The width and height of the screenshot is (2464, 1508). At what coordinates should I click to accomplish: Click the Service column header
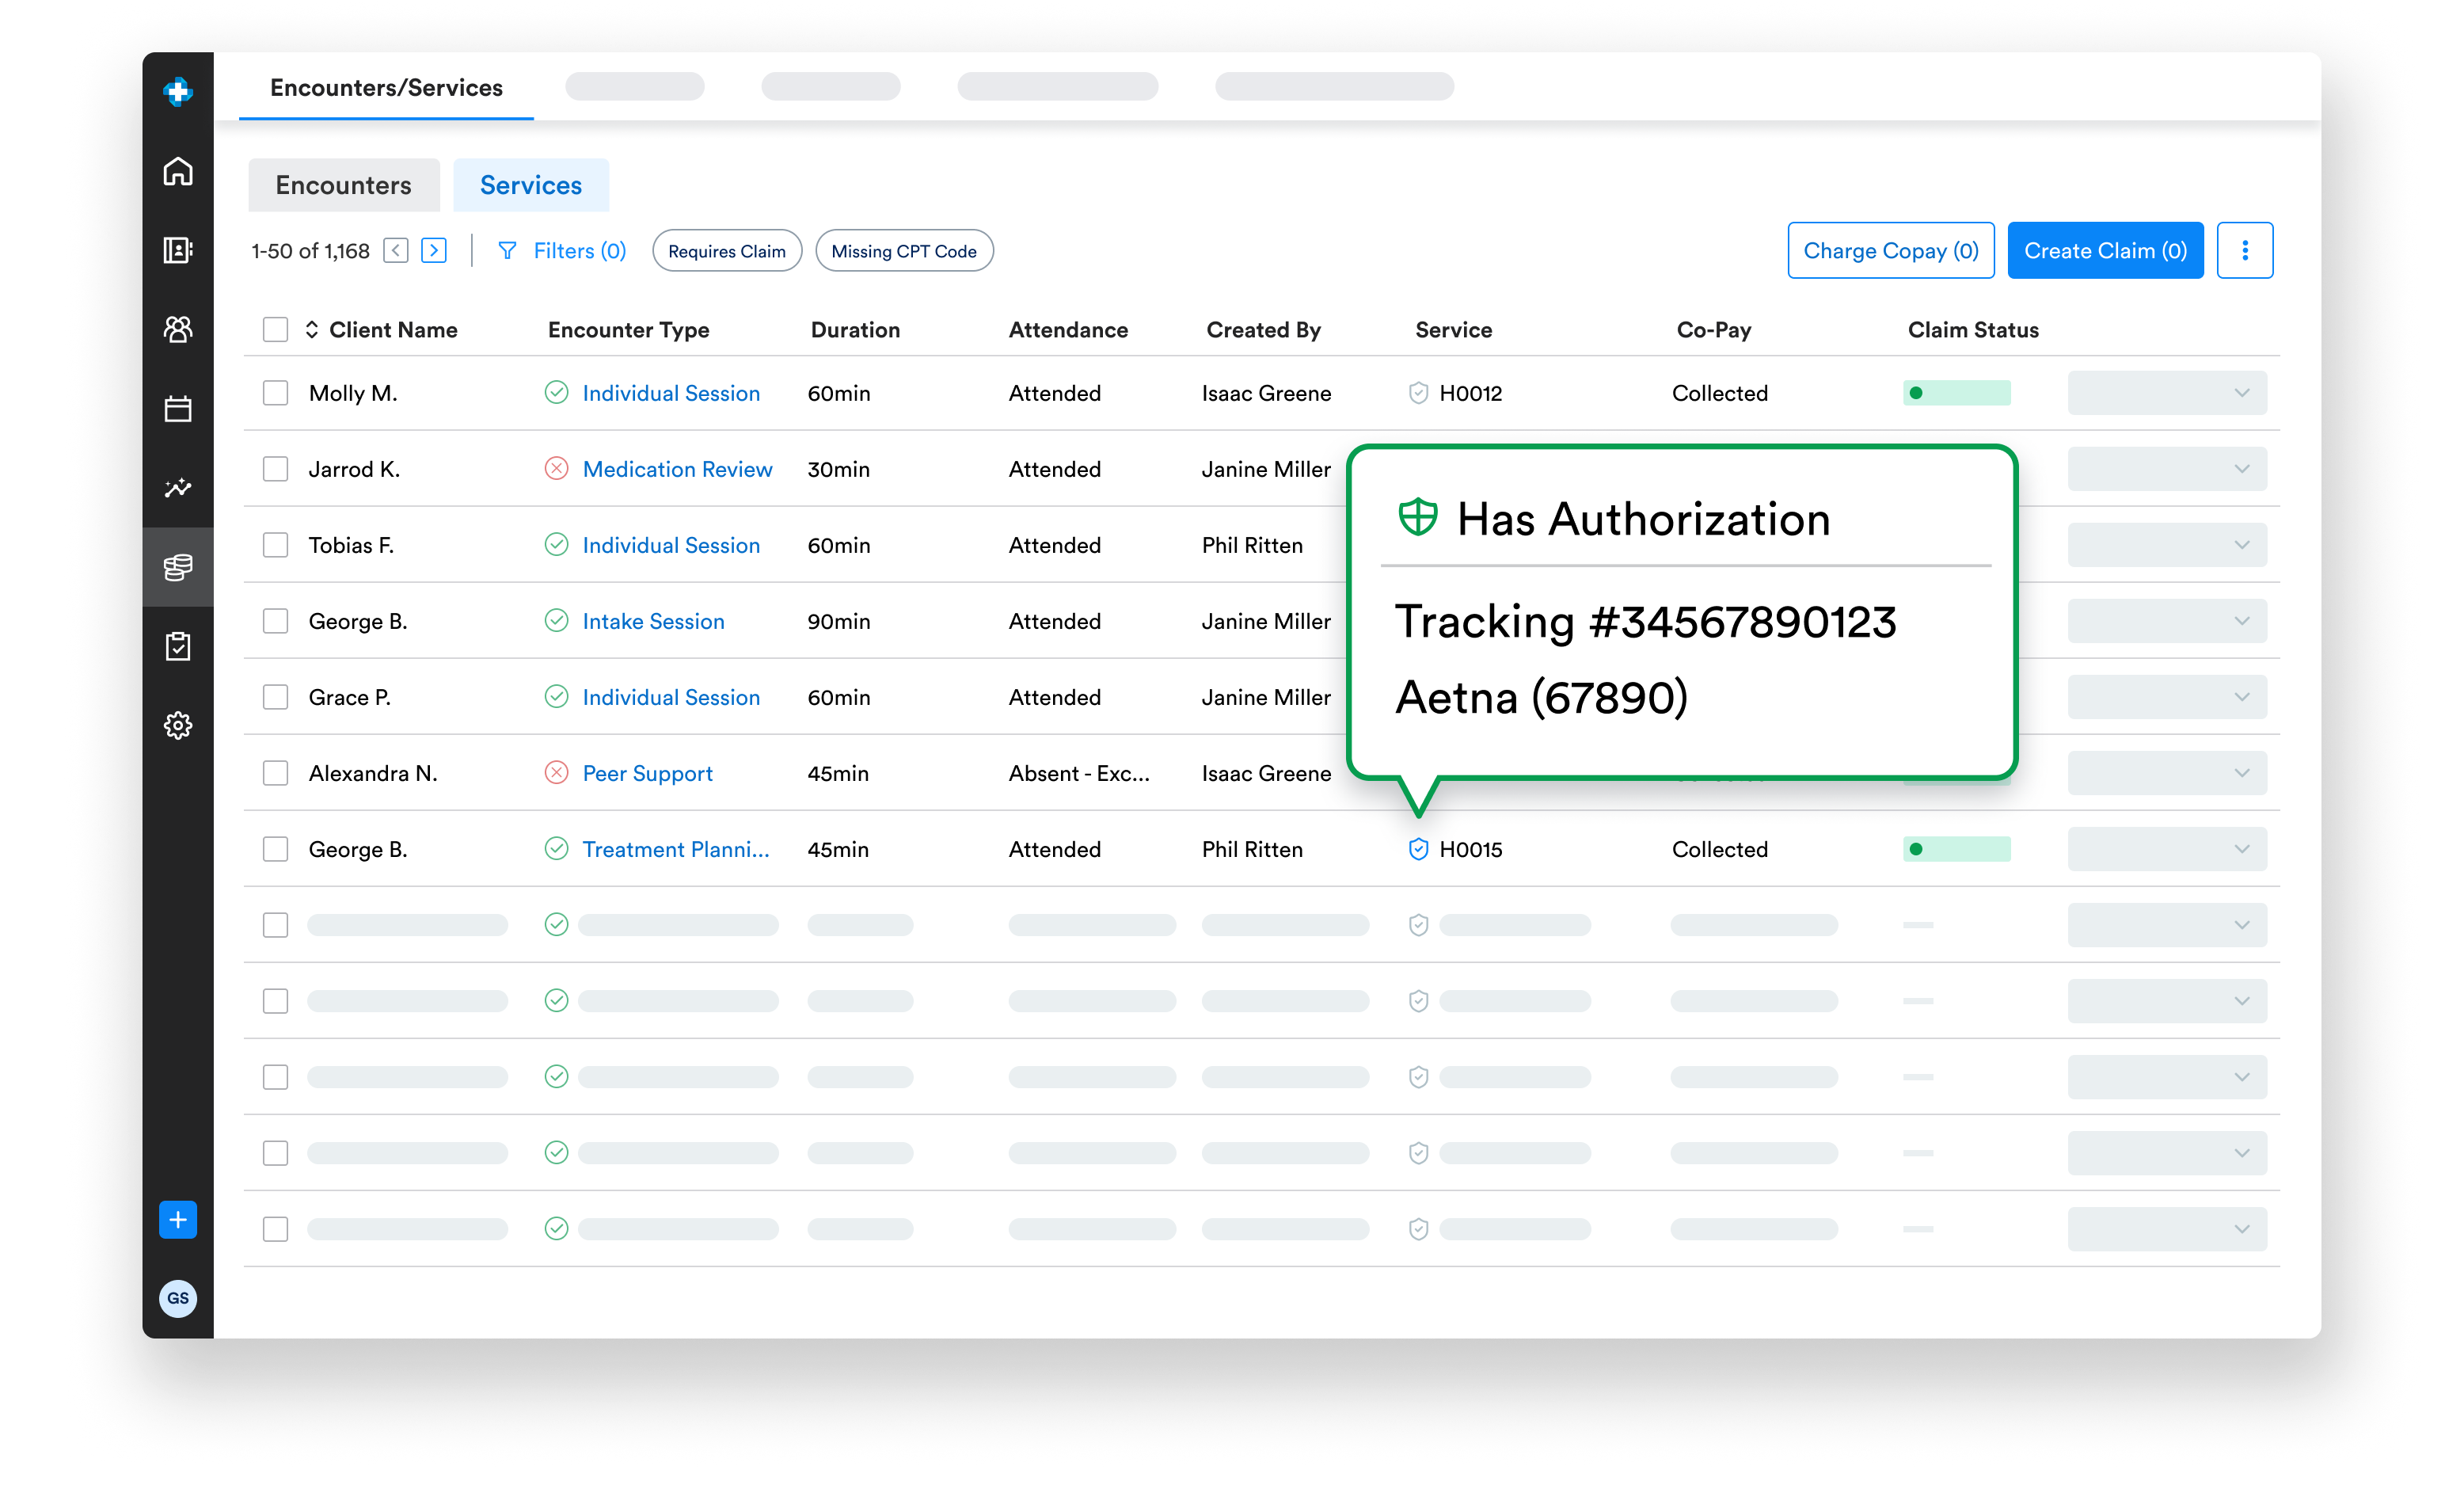pyautogui.click(x=1453, y=330)
